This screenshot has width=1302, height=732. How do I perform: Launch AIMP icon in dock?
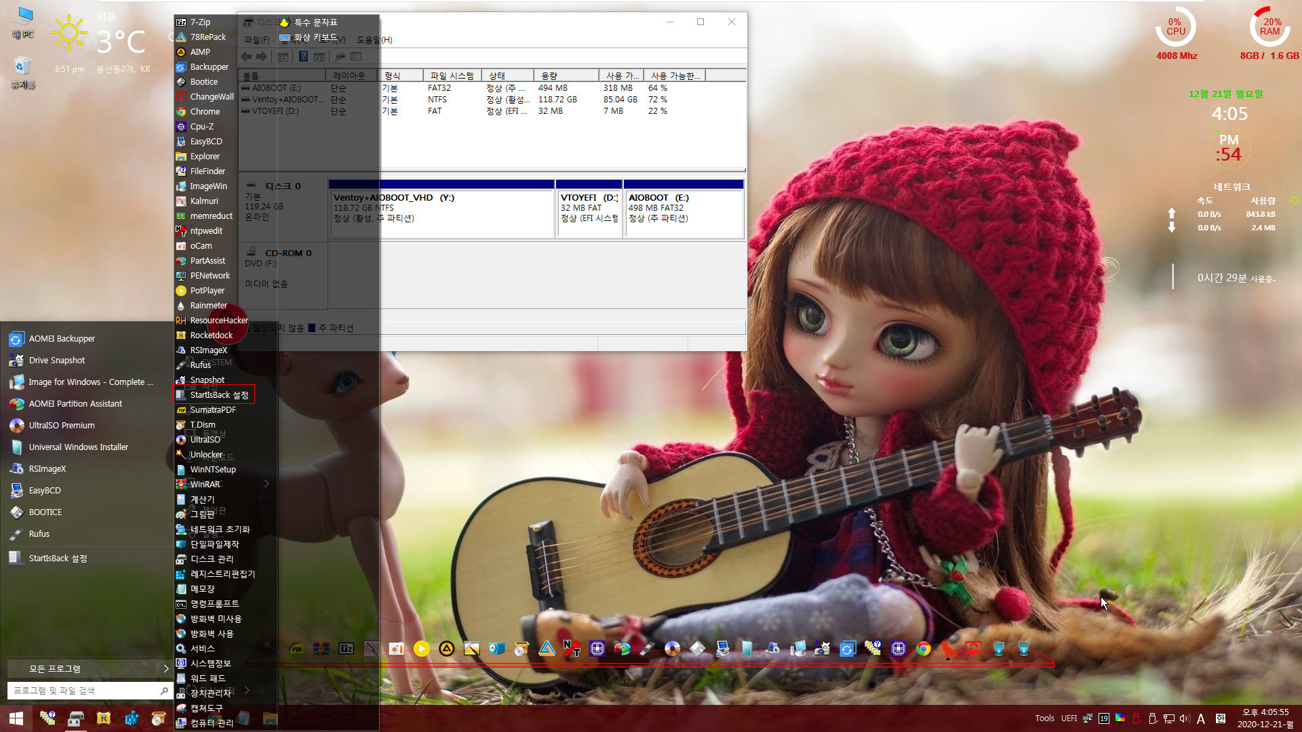click(446, 649)
